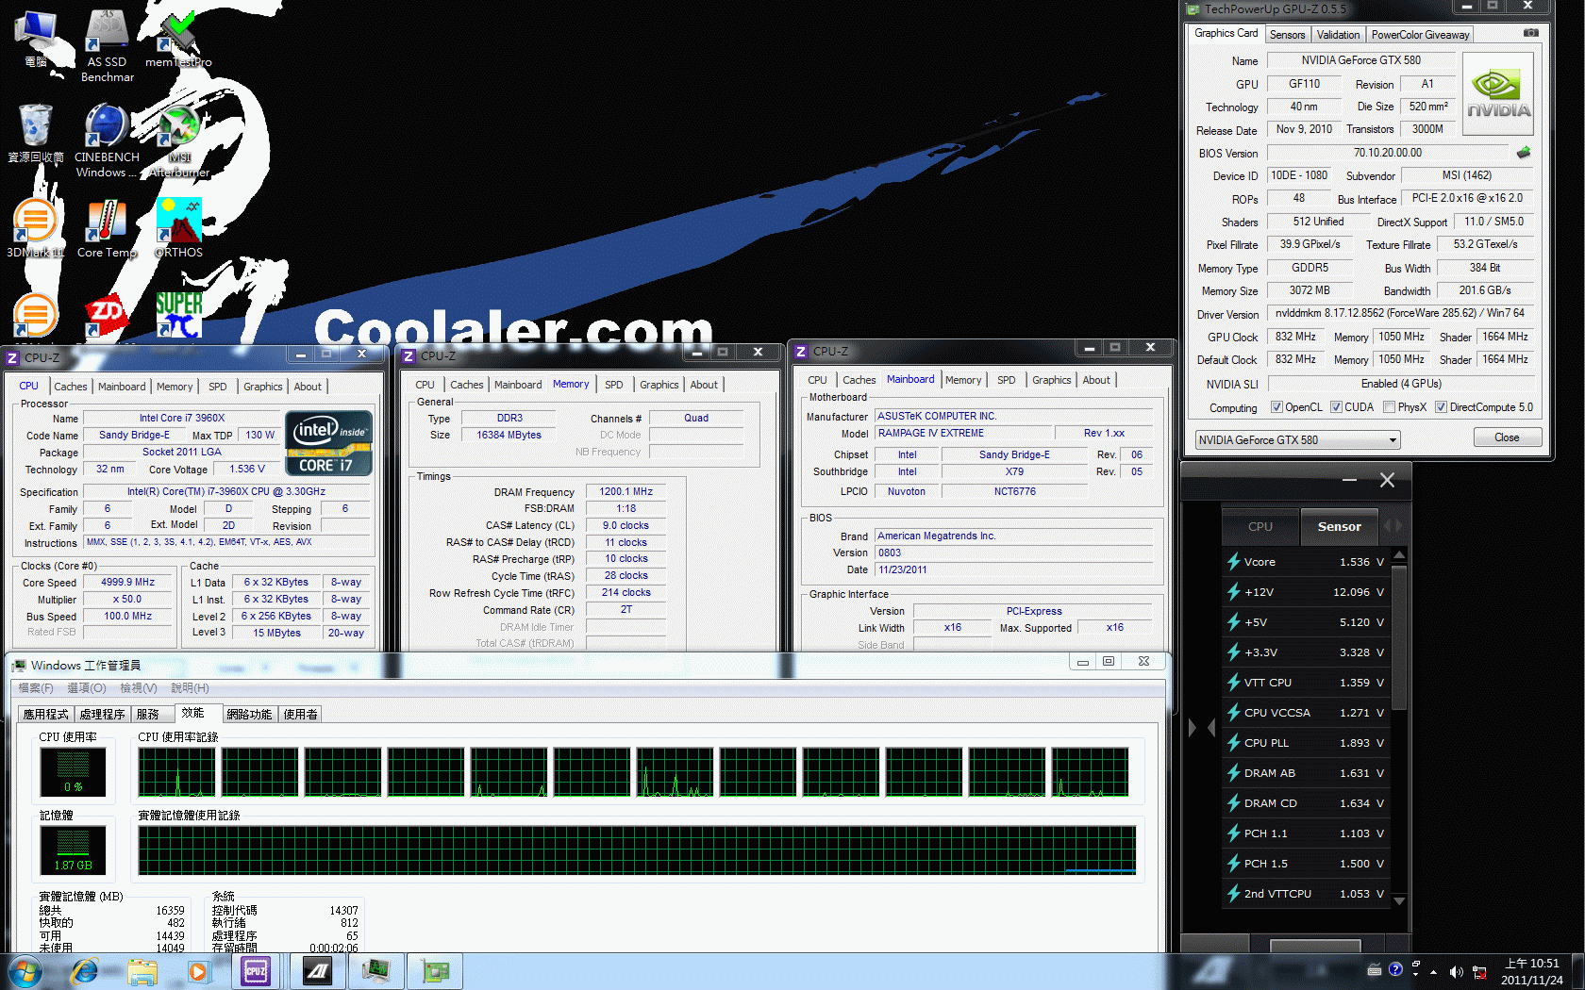Click the ASUS AI Suite taskbar icon

tap(317, 971)
